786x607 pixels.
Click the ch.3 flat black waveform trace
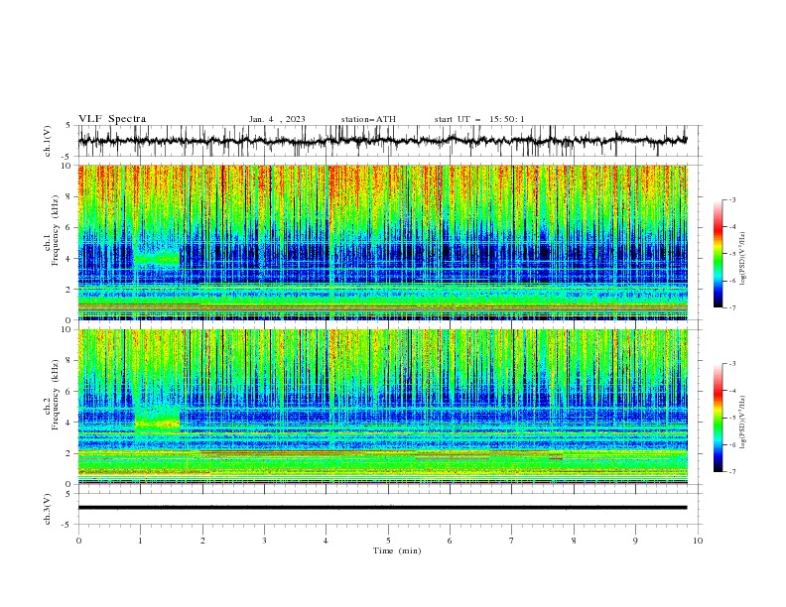coord(382,508)
